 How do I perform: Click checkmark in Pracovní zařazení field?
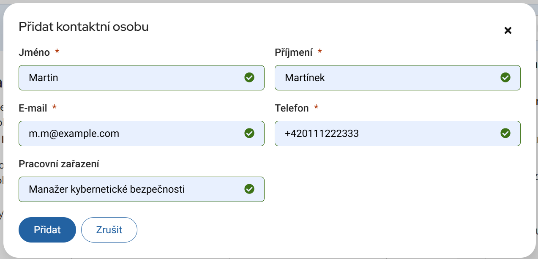click(x=249, y=189)
